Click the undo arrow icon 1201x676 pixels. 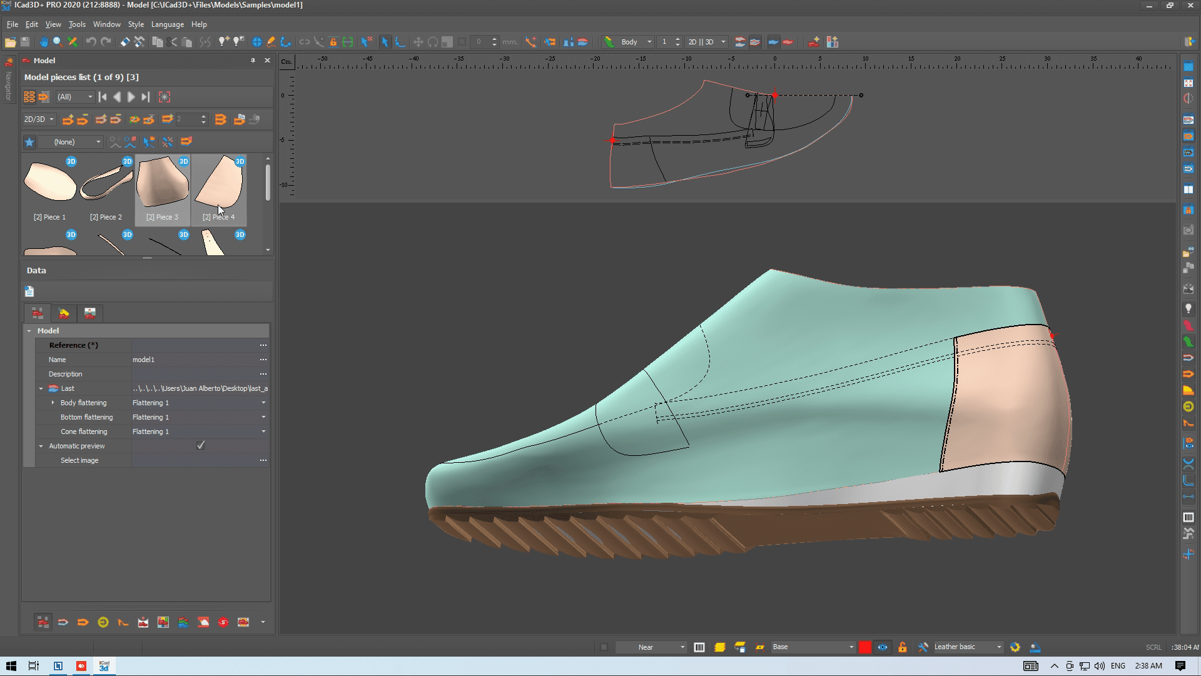pos(91,42)
